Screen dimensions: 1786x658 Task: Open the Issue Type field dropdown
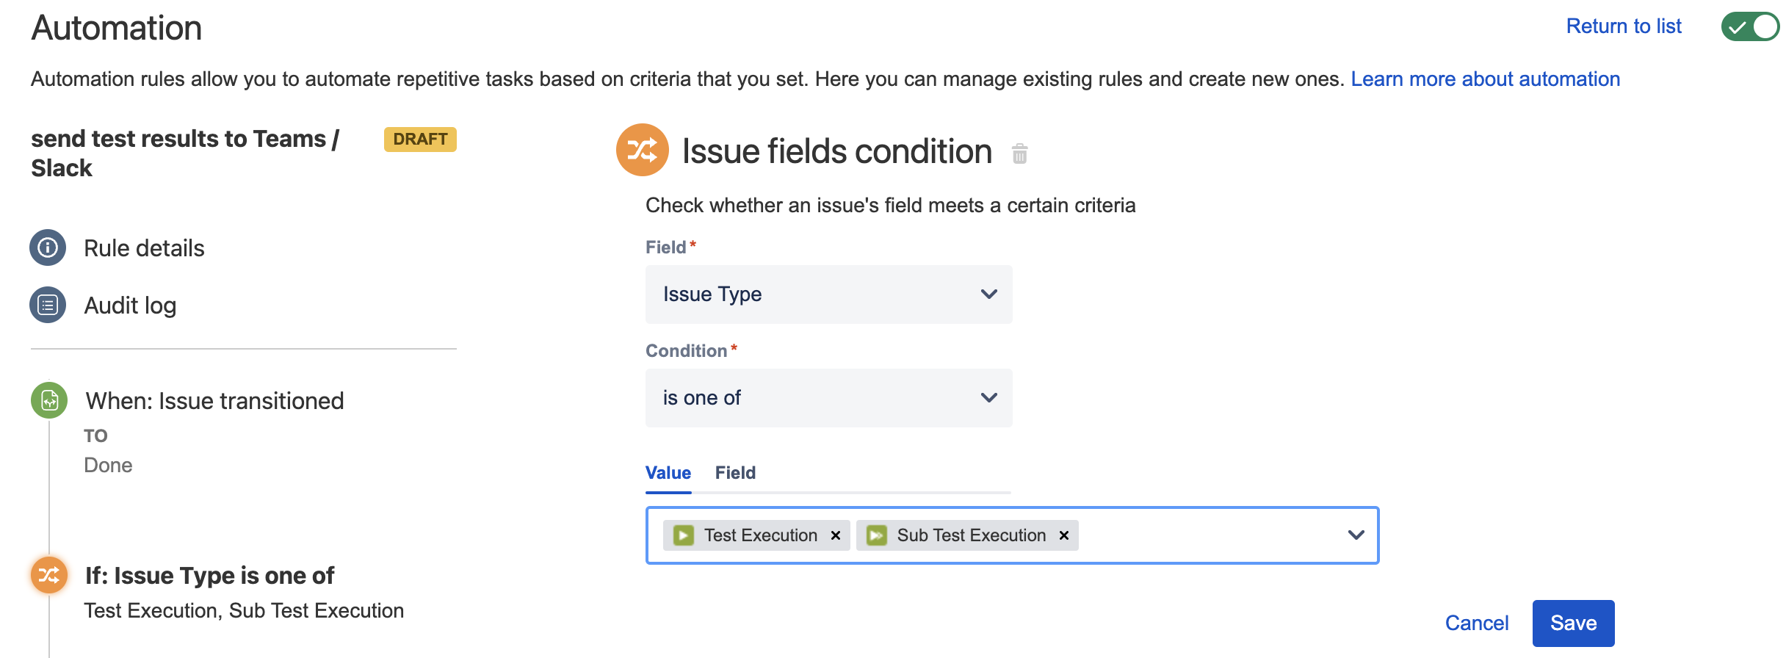[828, 294]
